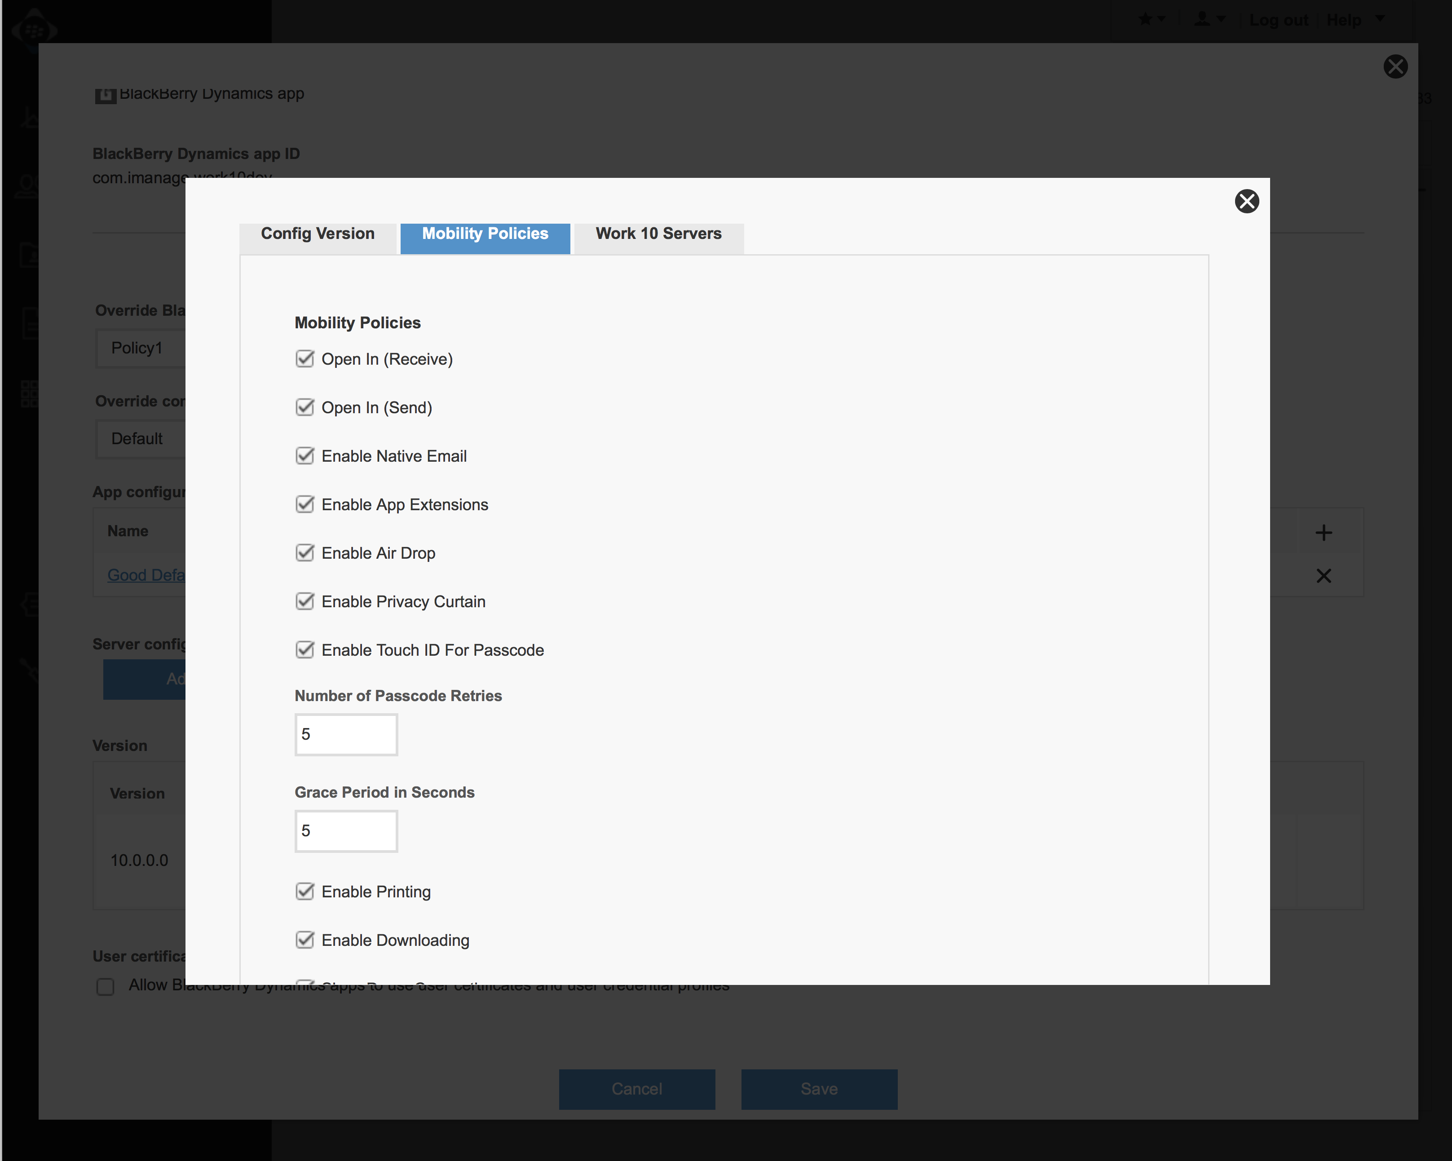Screen dimensions: 1452x1161
Task: Uncheck Enable Printing checkbox
Action: click(x=305, y=892)
